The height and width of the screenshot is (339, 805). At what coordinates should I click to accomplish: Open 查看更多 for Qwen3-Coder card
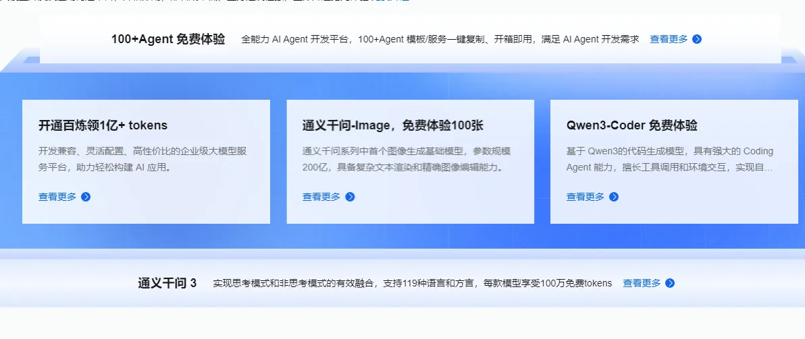pyautogui.click(x=585, y=197)
